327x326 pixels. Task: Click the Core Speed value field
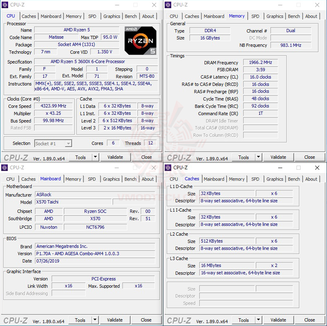pyautogui.click(x=53, y=106)
